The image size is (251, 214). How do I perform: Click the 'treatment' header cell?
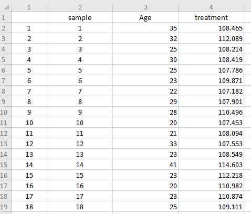(211, 17)
